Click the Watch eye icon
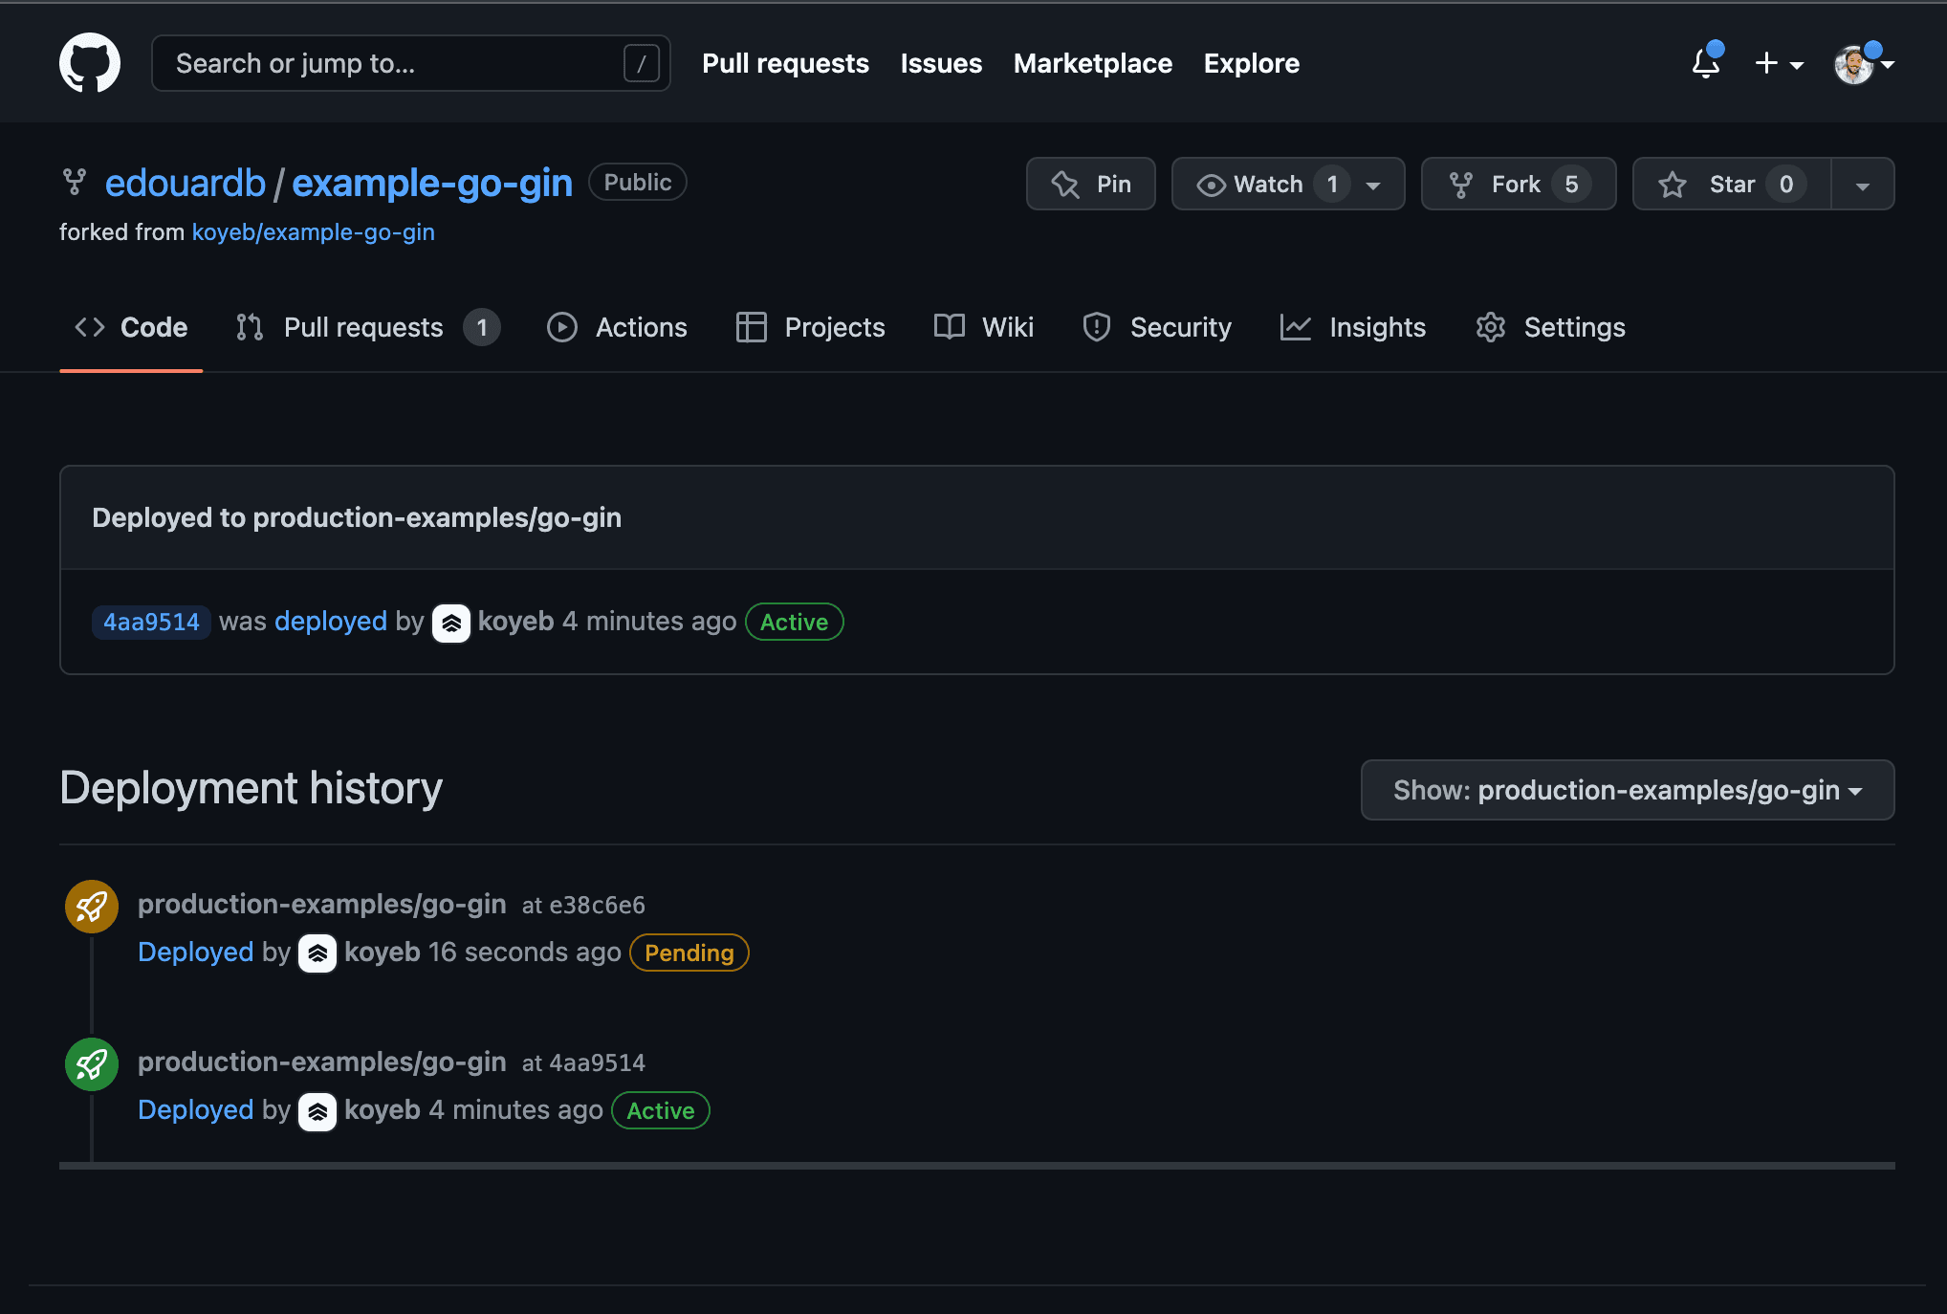1947x1314 pixels. 1208,184
